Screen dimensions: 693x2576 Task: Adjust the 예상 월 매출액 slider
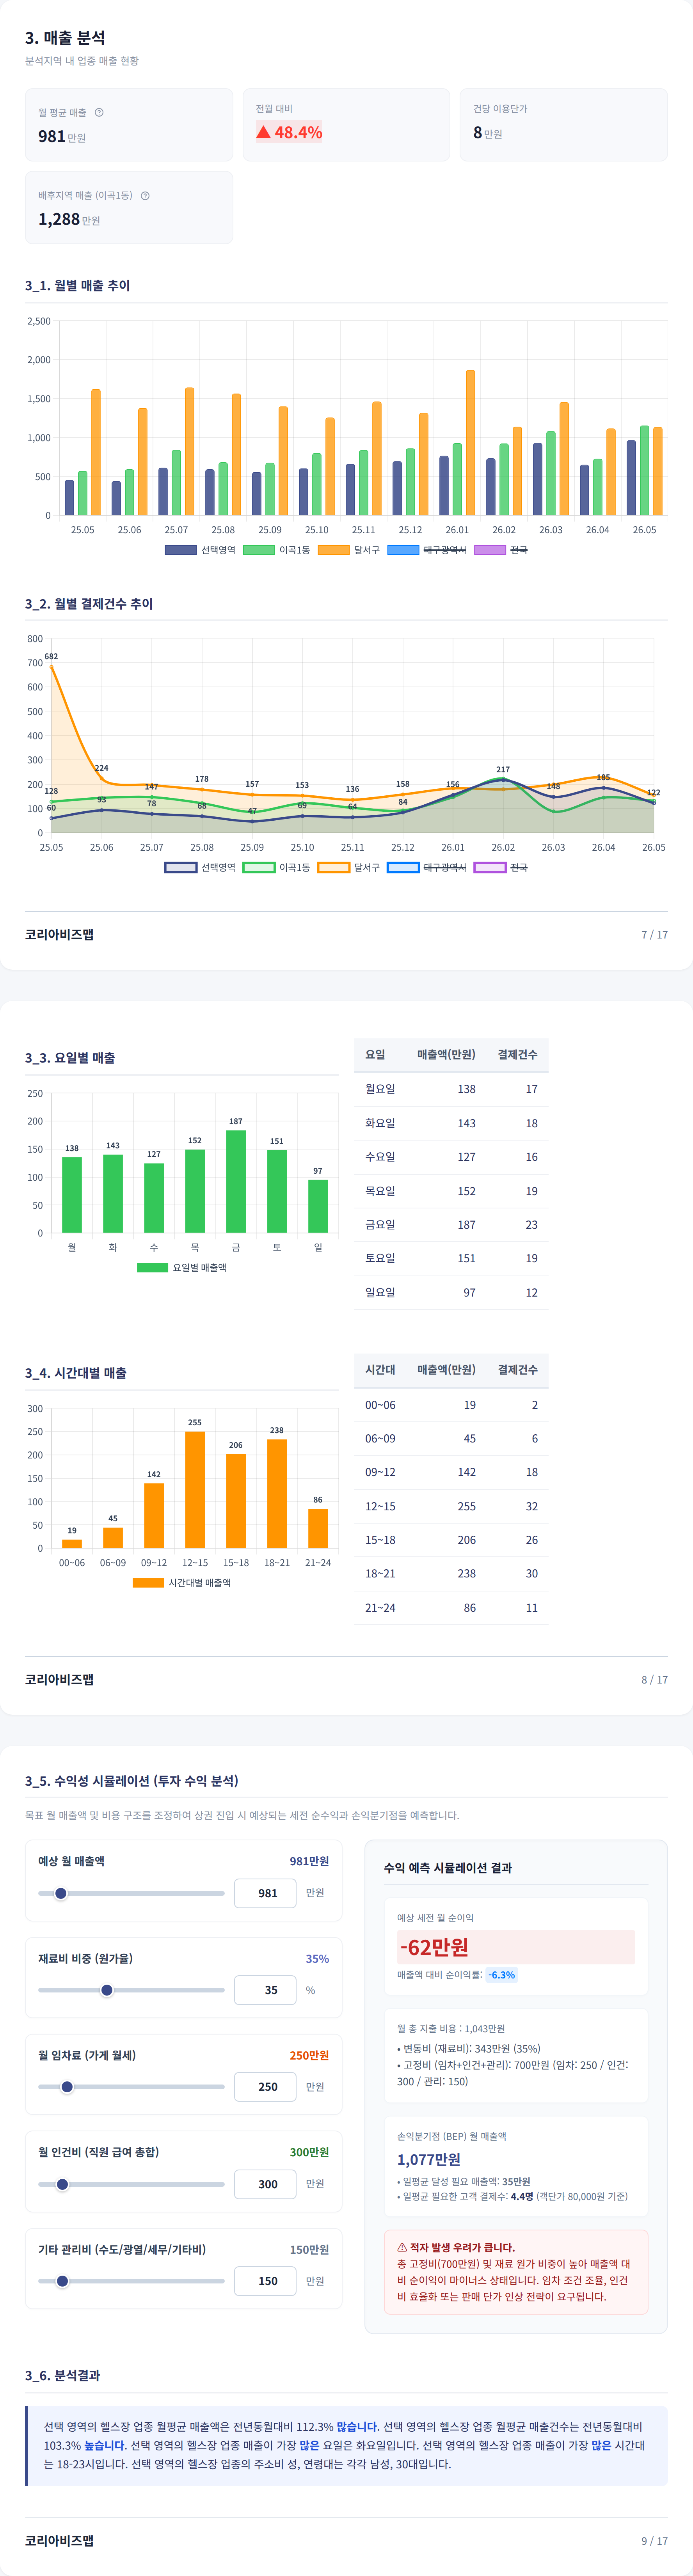point(131,1893)
